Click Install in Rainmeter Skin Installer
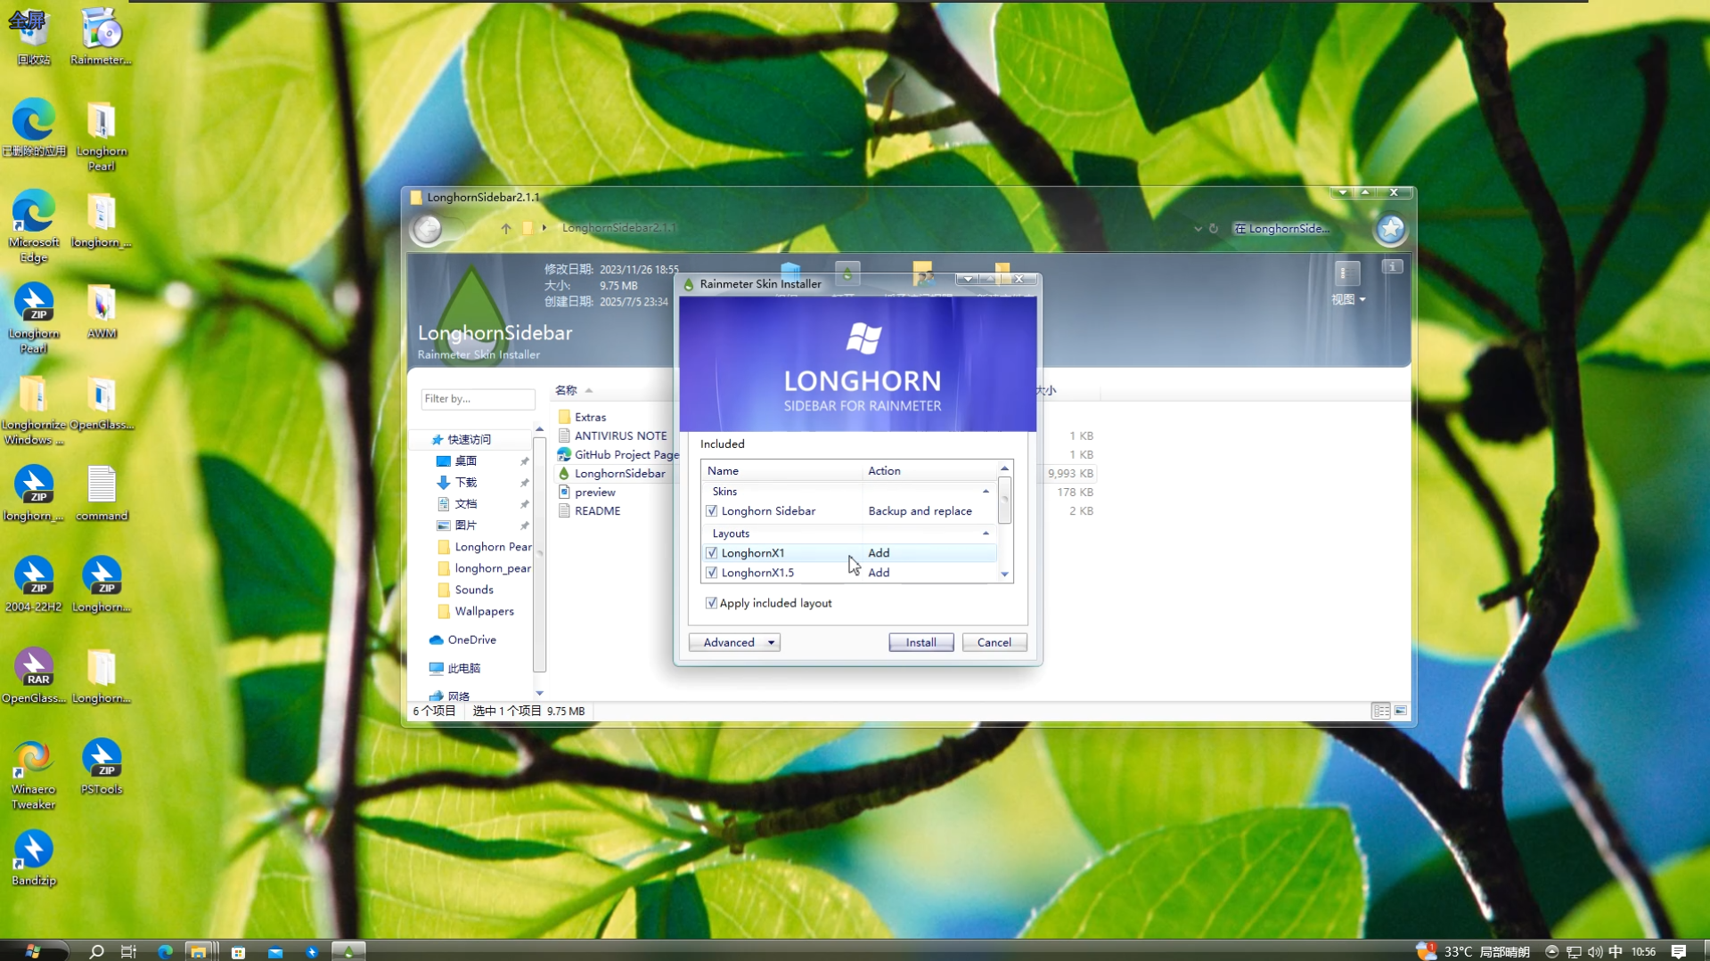Viewport: 1710px width, 961px height. (x=920, y=642)
